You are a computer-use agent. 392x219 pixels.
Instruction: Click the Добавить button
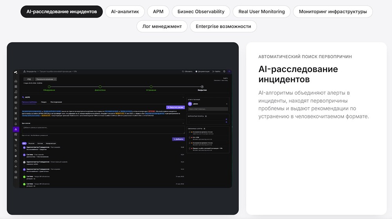click(x=178, y=139)
